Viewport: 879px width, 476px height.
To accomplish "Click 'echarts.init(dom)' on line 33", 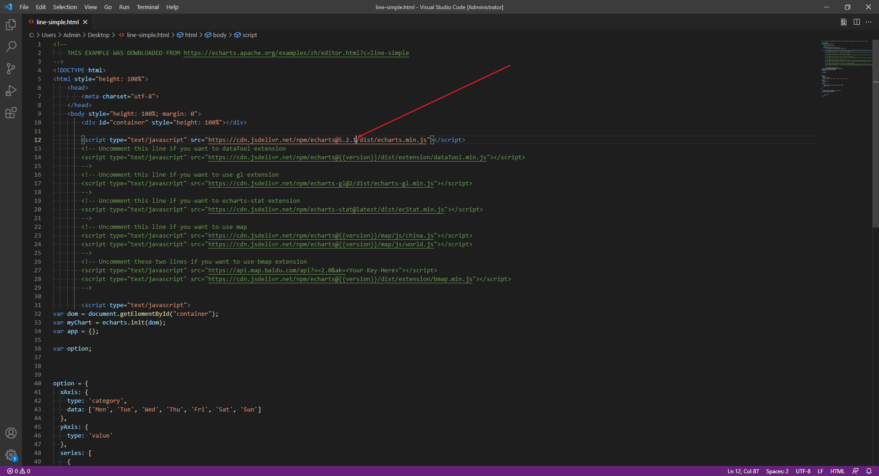I will click(132, 323).
